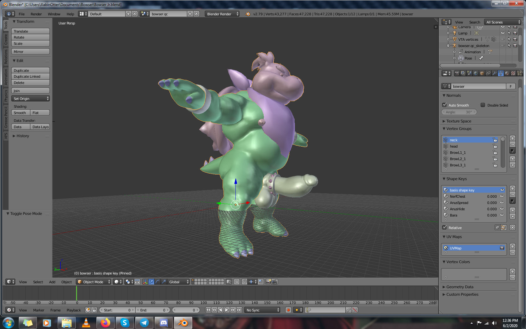Toggle visibility of the NerfChest shape key
The image size is (526, 329).
(x=502, y=196)
